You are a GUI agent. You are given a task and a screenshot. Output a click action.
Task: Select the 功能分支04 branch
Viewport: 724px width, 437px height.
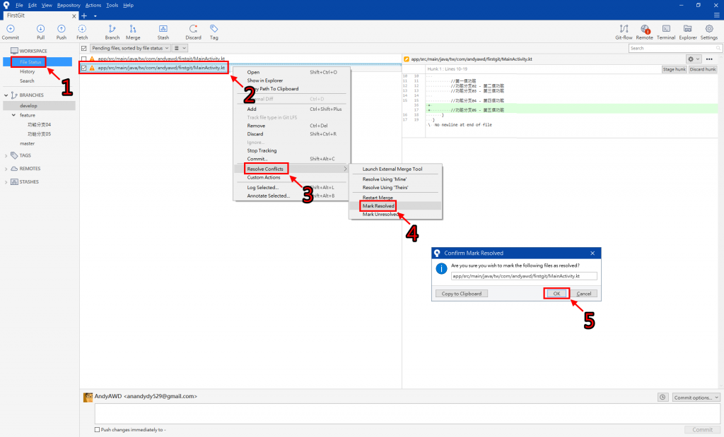(40, 124)
